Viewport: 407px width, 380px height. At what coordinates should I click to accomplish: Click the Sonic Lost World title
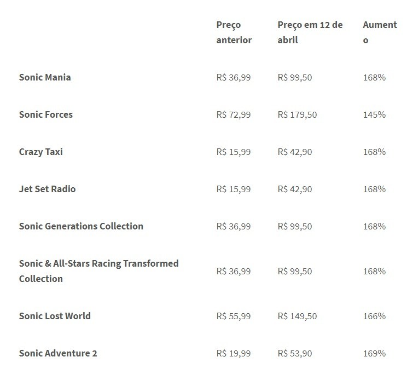[x=55, y=316]
